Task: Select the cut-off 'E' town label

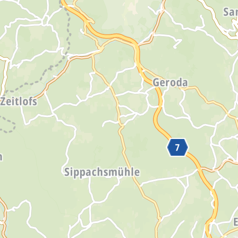Action: (x=236, y=222)
